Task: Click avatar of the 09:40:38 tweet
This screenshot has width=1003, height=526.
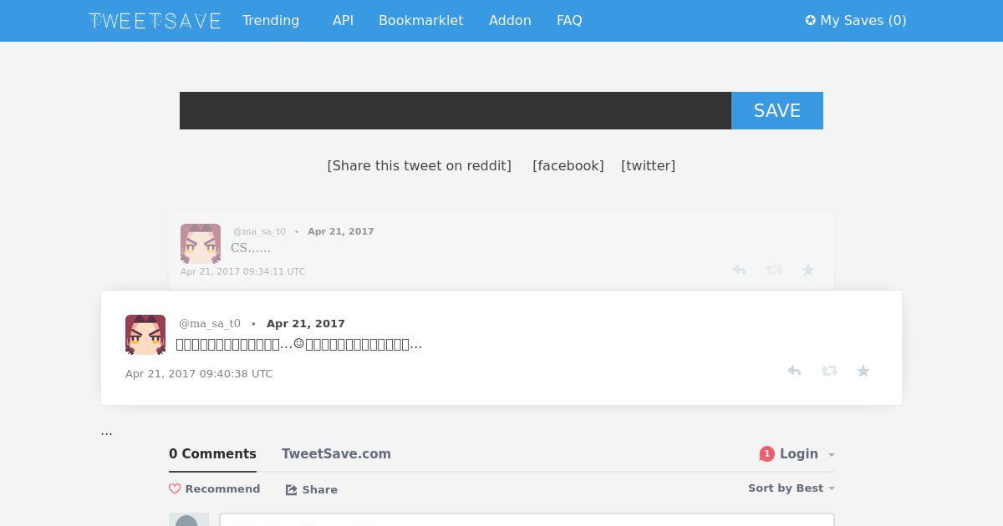Action: click(145, 335)
